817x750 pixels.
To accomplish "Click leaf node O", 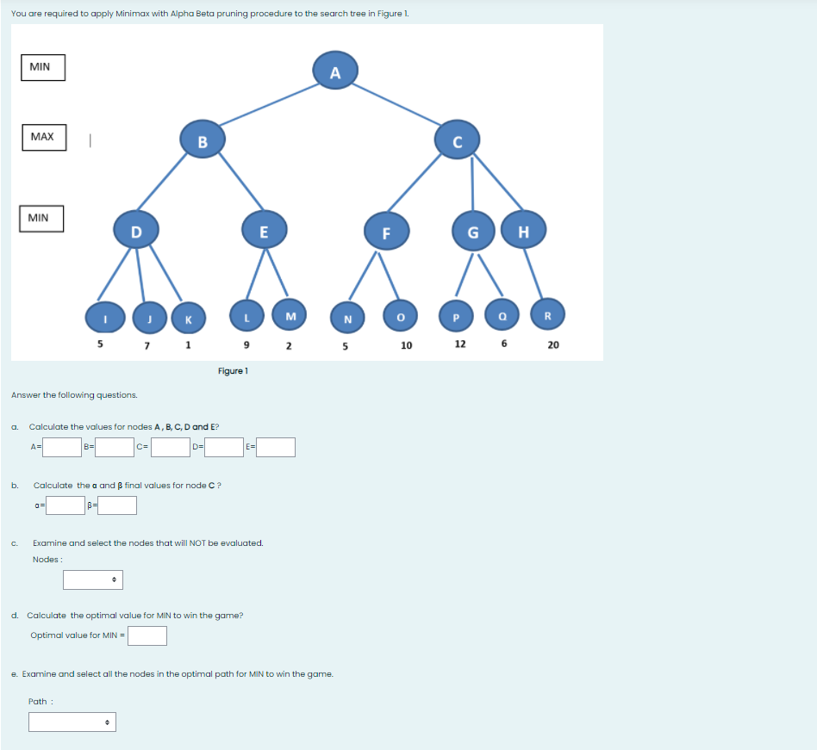I will [400, 316].
